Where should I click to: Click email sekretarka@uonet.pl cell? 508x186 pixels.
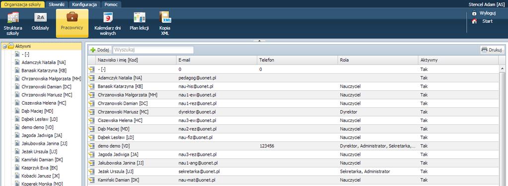coord(217,172)
